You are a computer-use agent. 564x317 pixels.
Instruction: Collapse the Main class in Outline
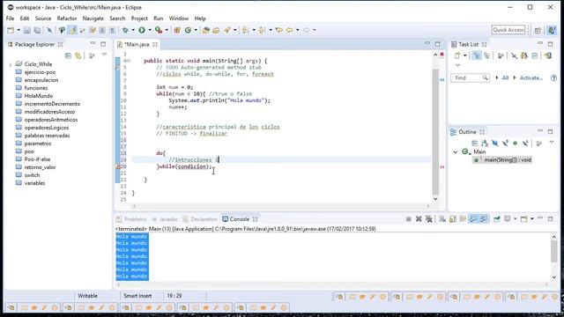(x=456, y=152)
